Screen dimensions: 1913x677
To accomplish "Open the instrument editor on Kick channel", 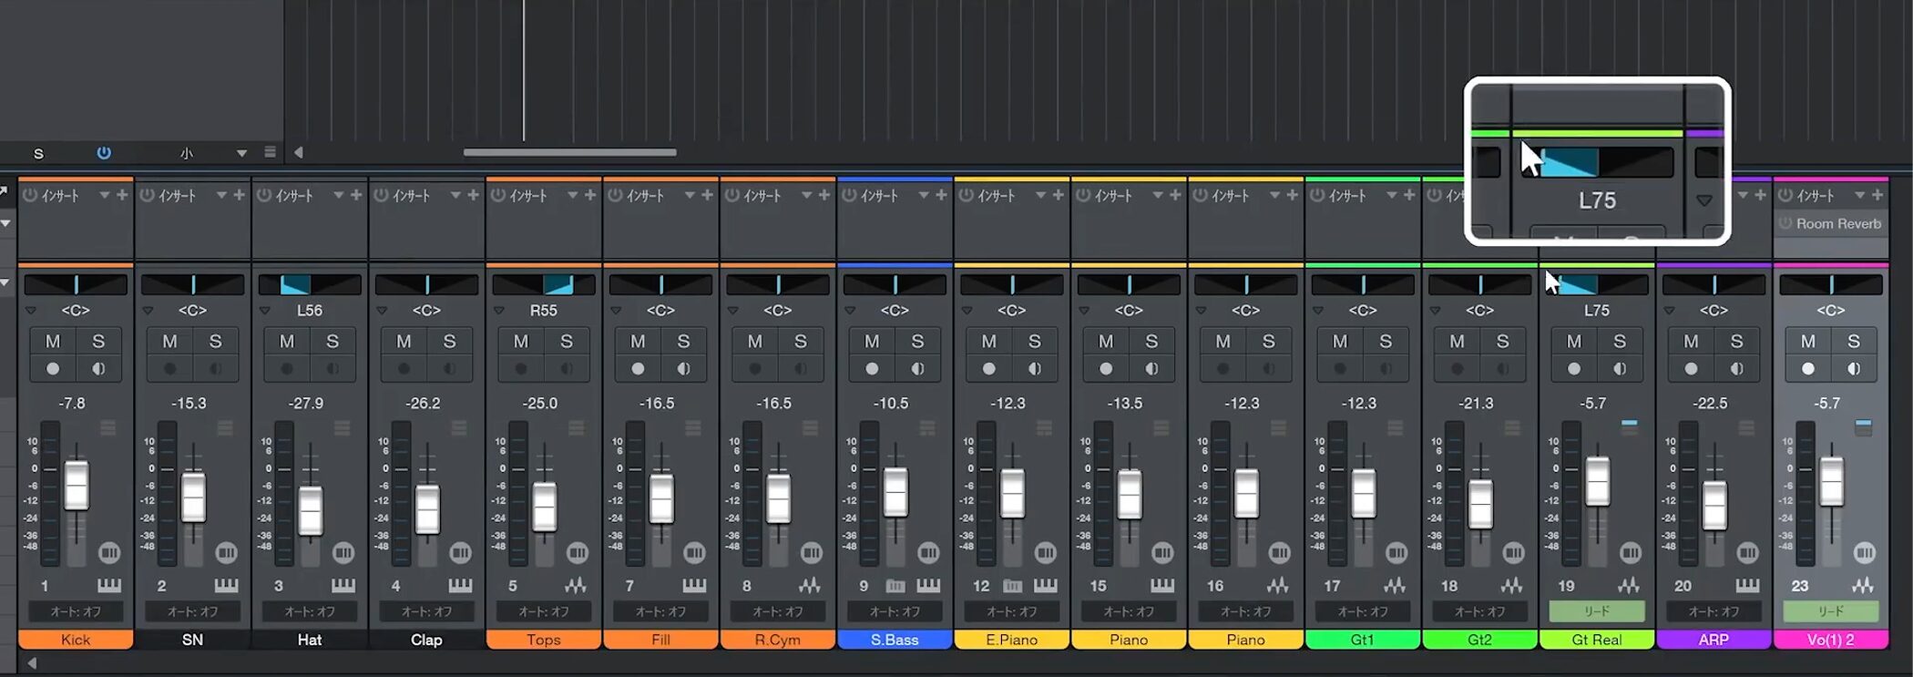I will (x=108, y=585).
